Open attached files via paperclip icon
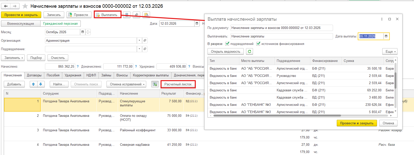The image size is (414, 155). [136, 15]
